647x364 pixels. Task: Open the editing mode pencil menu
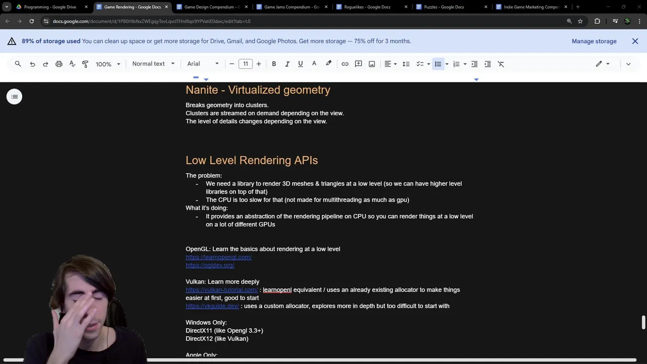(x=603, y=64)
